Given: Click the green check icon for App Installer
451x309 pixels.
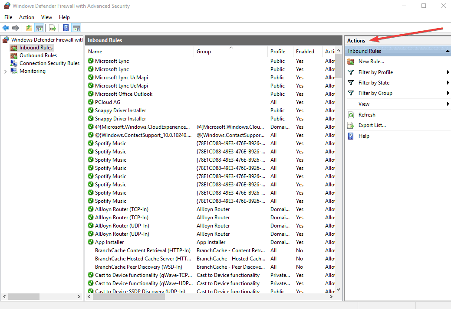Looking at the screenshot, I should pyautogui.click(x=91, y=242).
